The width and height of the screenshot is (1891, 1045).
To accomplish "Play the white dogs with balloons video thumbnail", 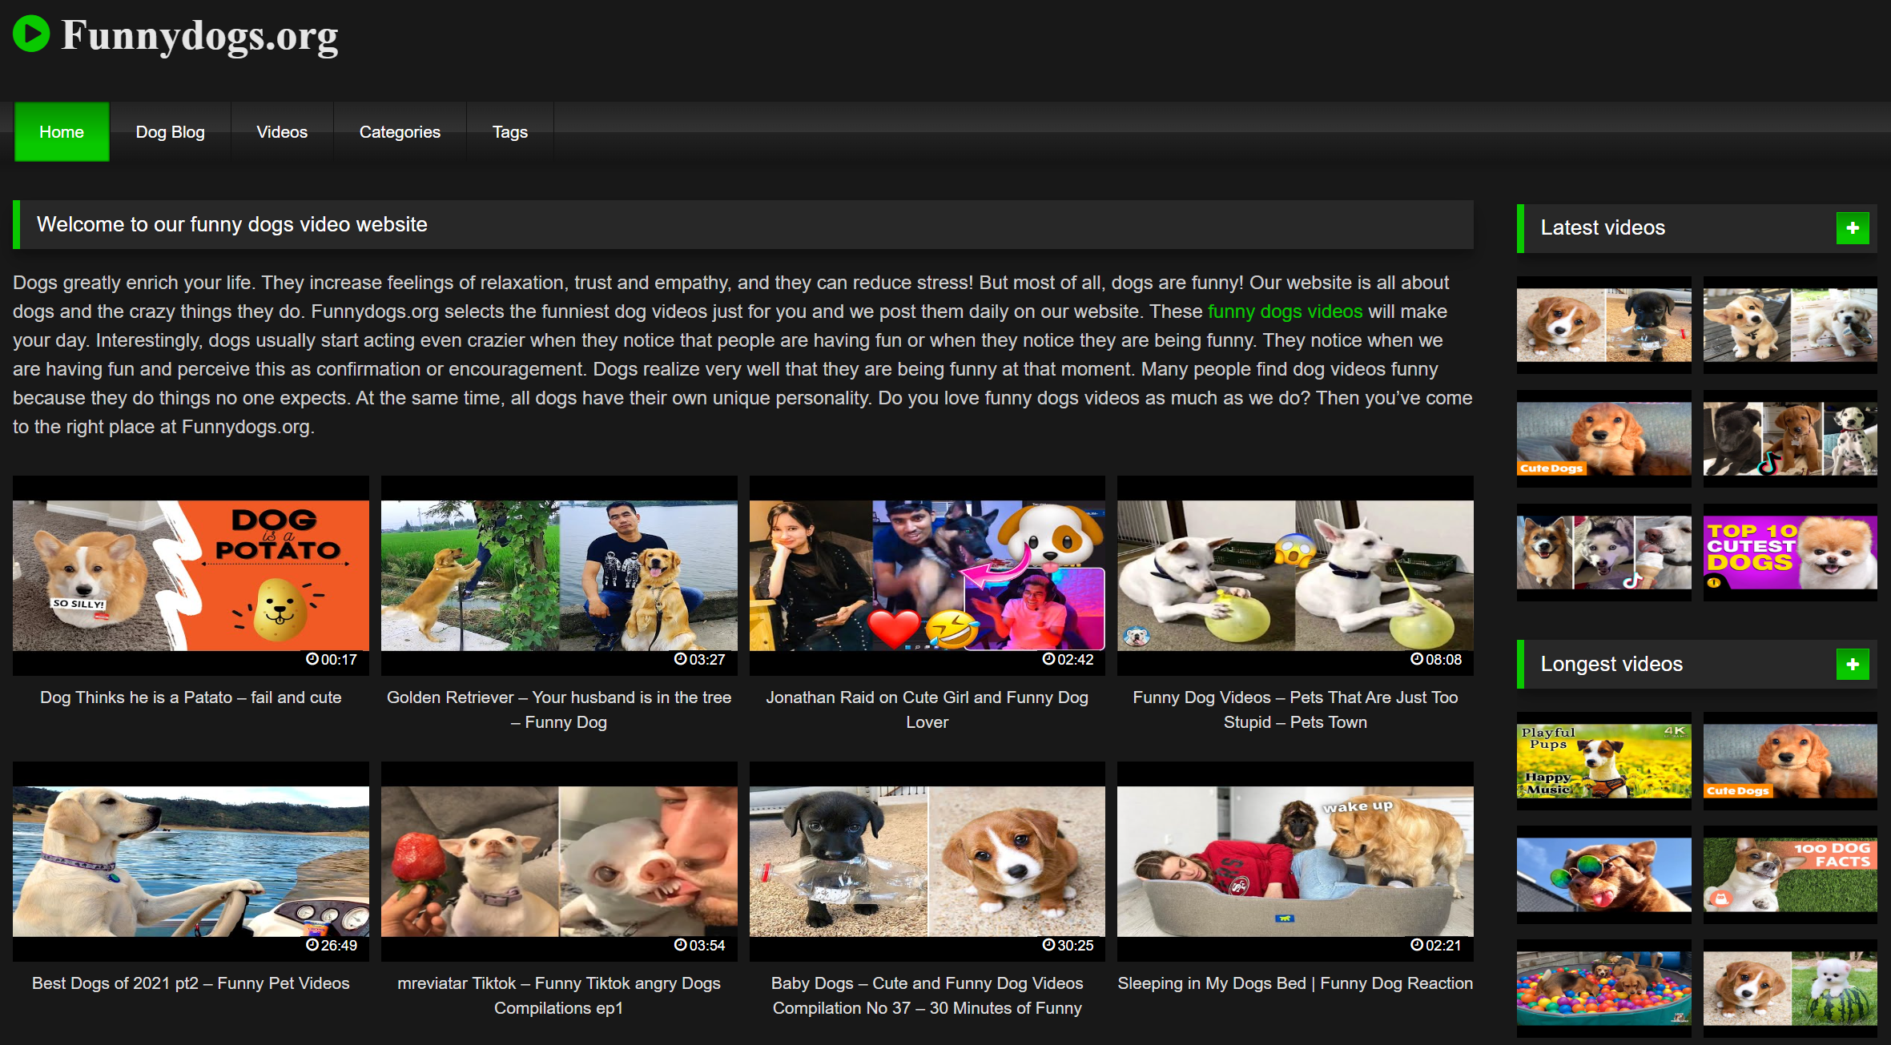I will (x=1295, y=575).
